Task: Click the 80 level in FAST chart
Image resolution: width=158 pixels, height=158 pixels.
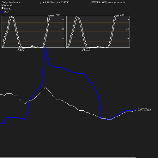Action: click(63, 20)
